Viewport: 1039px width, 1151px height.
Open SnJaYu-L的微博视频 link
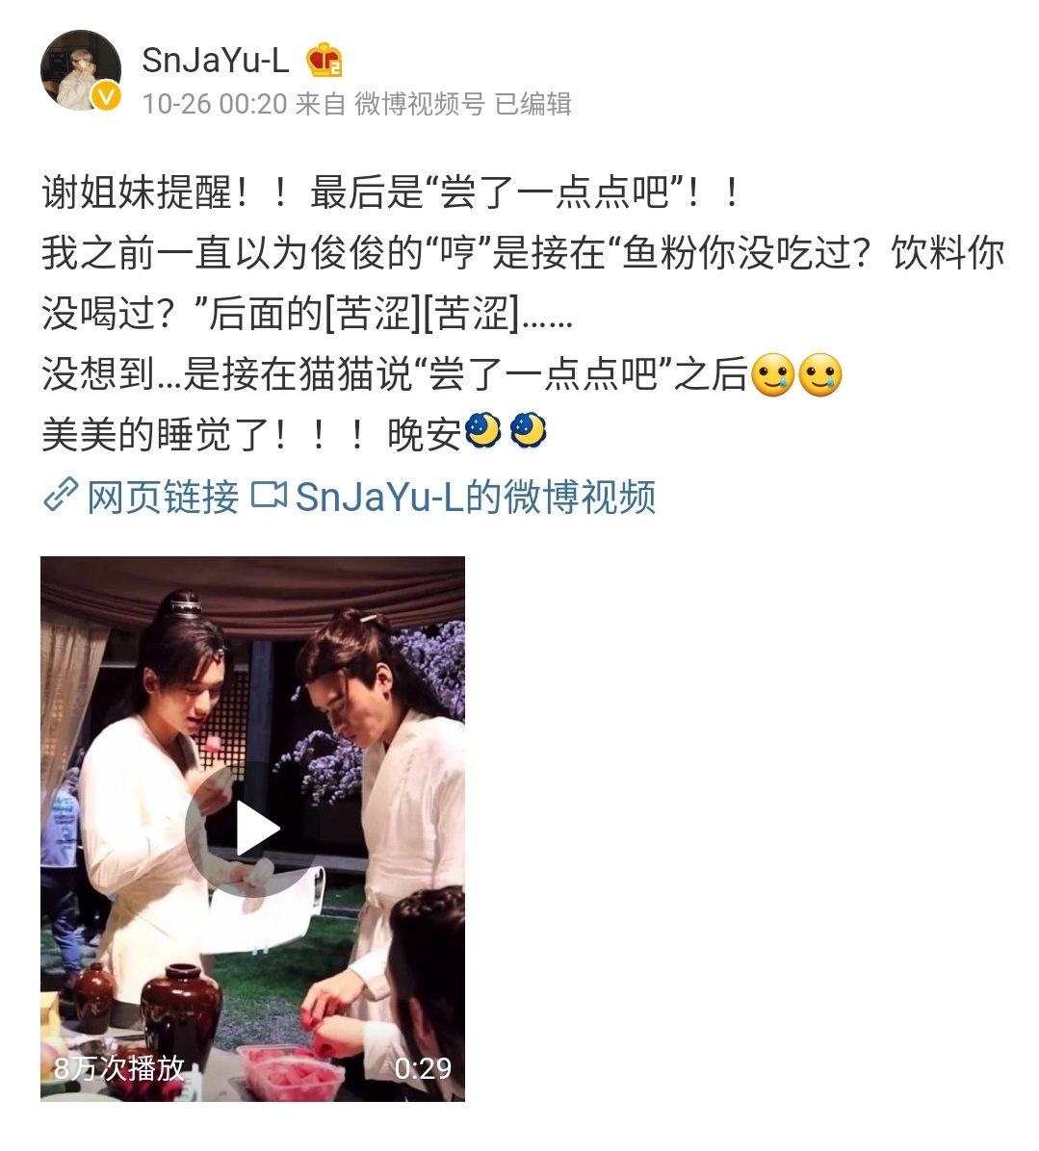(475, 497)
